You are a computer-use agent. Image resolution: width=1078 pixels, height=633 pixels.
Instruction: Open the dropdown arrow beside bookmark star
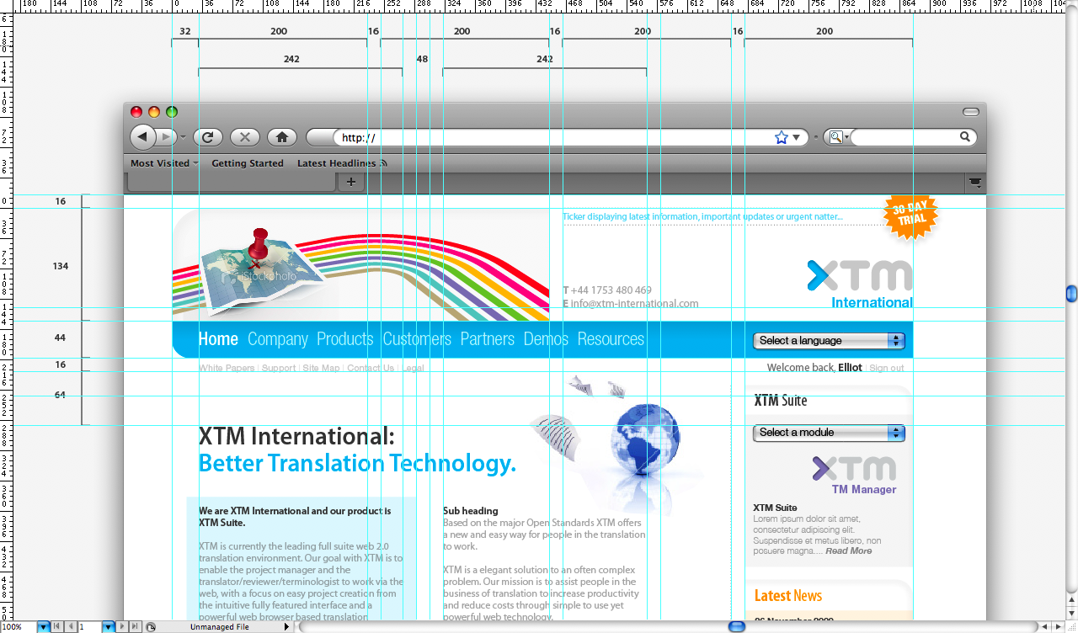(796, 137)
